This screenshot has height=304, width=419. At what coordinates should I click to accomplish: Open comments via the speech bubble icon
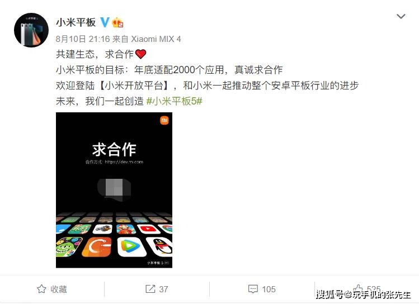(x=253, y=289)
